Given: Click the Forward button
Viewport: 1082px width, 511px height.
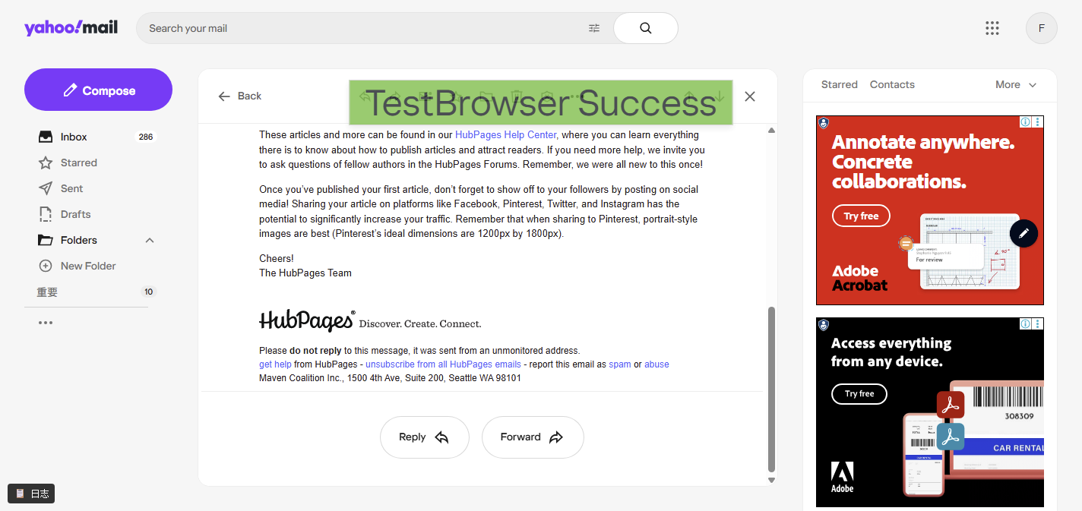Looking at the screenshot, I should pyautogui.click(x=532, y=437).
